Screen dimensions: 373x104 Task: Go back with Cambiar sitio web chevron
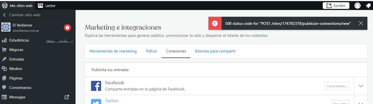pos(4,15)
